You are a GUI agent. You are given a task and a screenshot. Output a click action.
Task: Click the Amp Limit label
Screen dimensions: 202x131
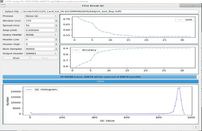pos(10,30)
